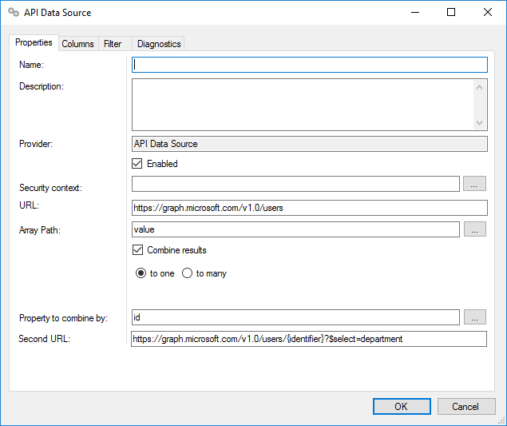Uncheck the Combine results checkbox
507x426 pixels.
coord(138,250)
